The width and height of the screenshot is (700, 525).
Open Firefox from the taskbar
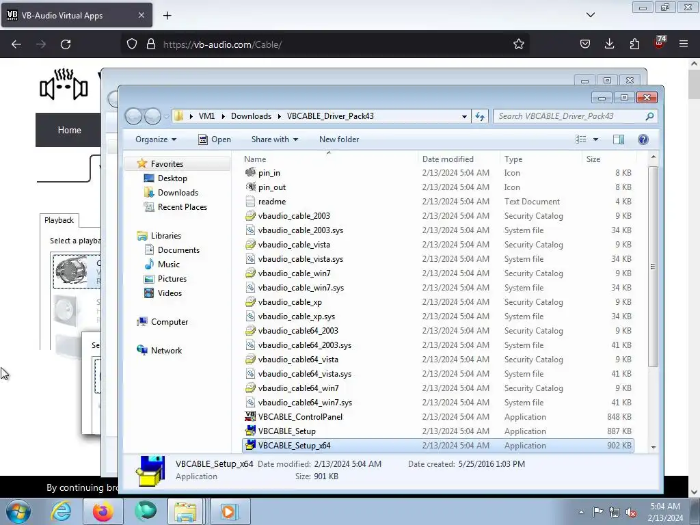point(103,511)
